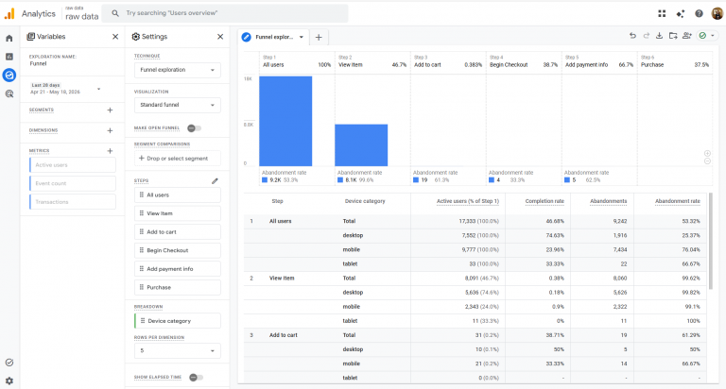This screenshot has height=389, width=726.
Task: Expand date range Last 28 days selector
Action: coord(65,89)
